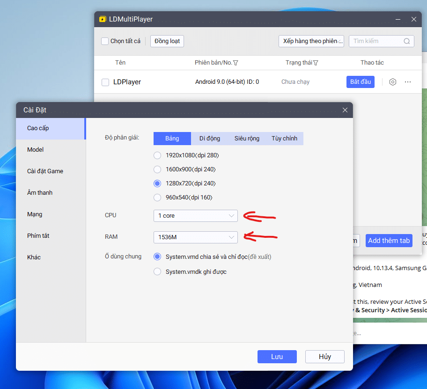The image size is (427, 389).
Task: Click the Add thêm tab button
Action: 389,241
